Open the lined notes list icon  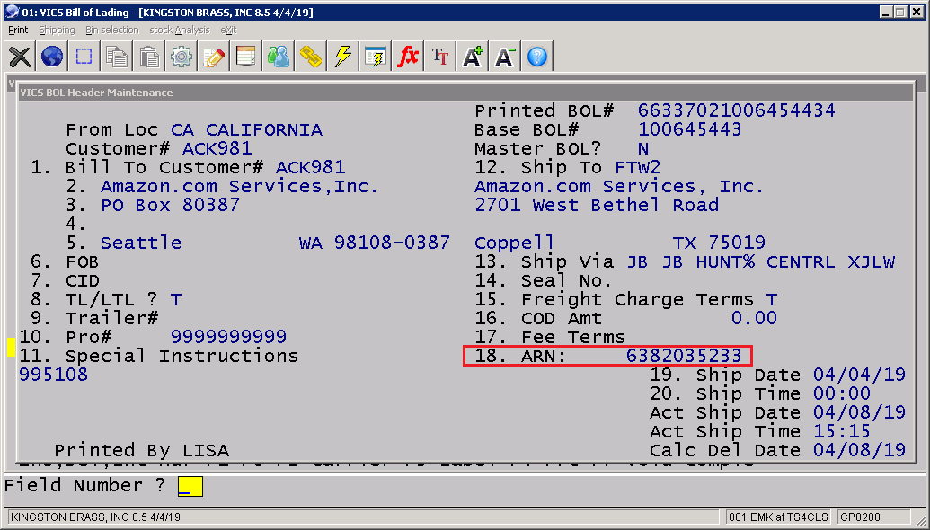(245, 57)
